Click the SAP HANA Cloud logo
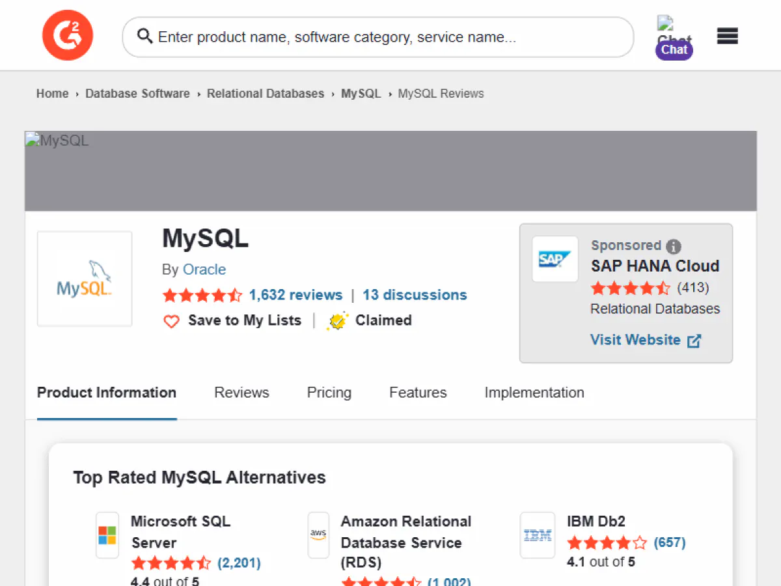This screenshot has height=586, width=781. point(555,259)
